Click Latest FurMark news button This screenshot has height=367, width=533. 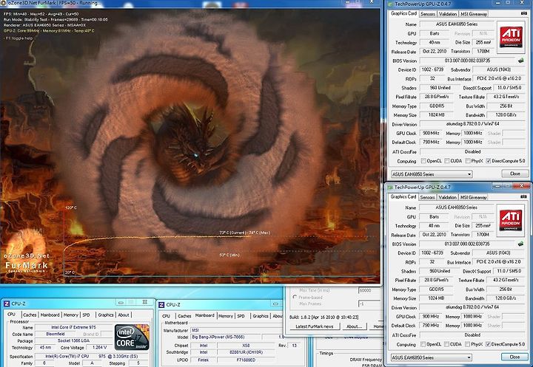click(x=315, y=326)
